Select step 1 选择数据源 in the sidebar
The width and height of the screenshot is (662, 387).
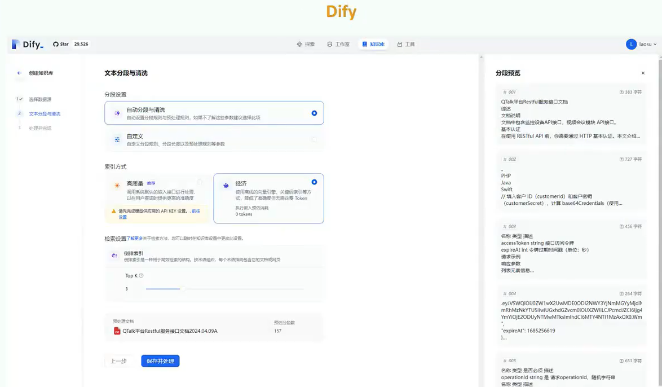pos(40,99)
